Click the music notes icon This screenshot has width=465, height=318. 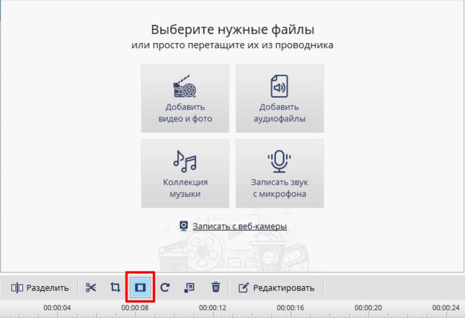click(x=185, y=161)
